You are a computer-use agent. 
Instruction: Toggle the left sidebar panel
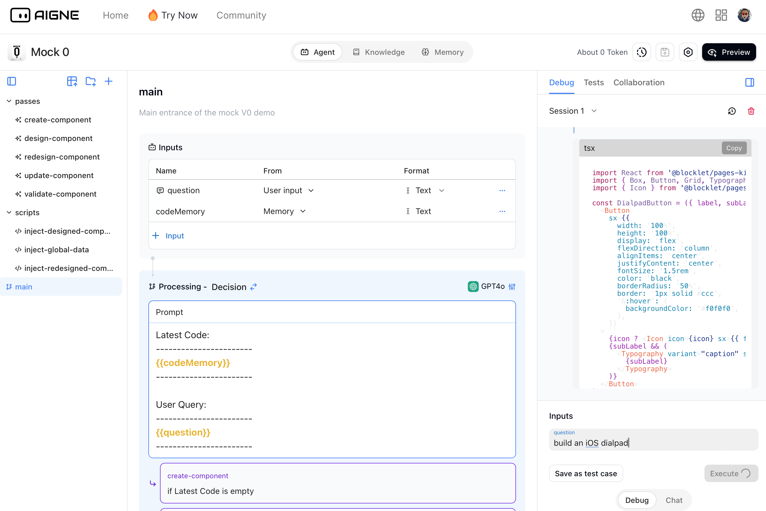(x=12, y=81)
